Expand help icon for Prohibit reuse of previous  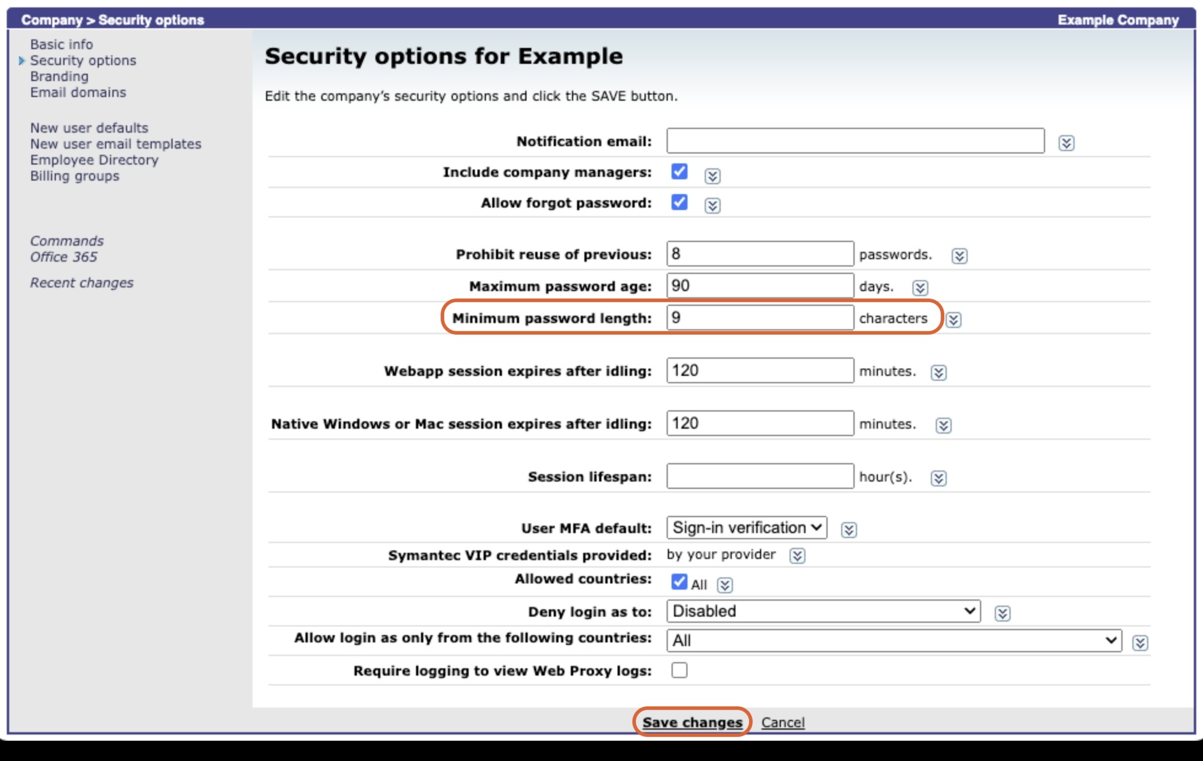coord(959,256)
